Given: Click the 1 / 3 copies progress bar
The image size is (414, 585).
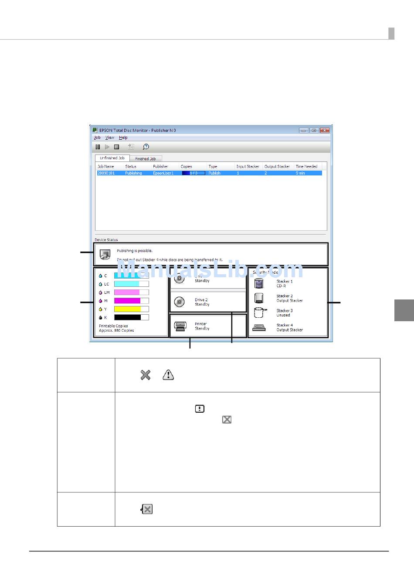Looking at the screenshot, I should click(x=193, y=173).
